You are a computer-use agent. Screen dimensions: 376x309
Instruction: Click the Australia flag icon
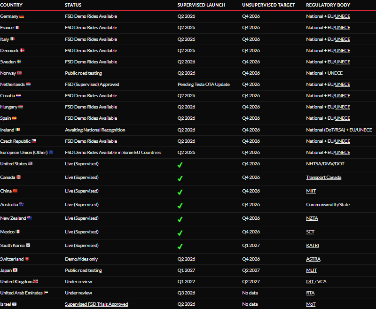(x=21, y=204)
